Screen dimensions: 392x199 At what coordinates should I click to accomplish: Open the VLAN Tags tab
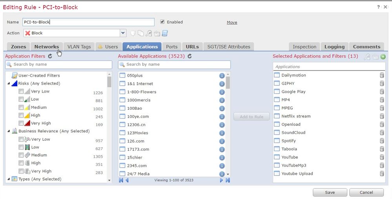pyautogui.click(x=79, y=47)
